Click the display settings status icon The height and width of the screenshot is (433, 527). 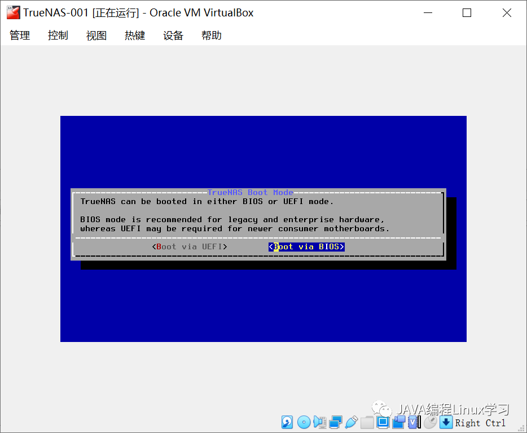coord(383,422)
